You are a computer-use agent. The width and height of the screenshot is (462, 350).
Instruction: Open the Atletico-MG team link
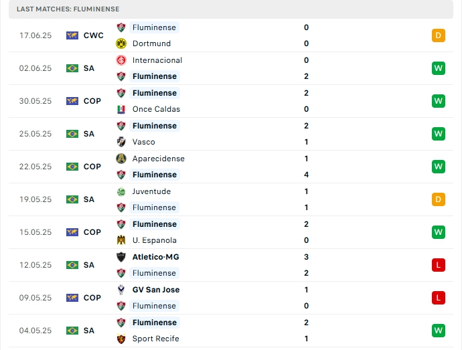[x=155, y=257]
